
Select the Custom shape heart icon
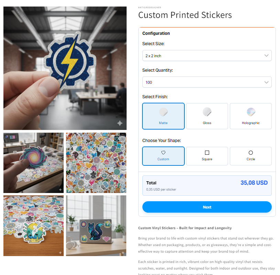point(163,153)
